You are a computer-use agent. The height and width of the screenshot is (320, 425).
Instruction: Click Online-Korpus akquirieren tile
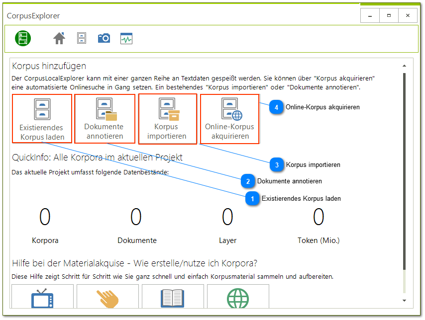click(x=230, y=119)
